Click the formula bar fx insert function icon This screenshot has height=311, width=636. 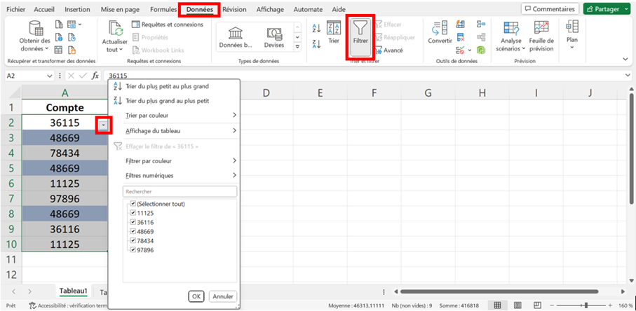95,76
